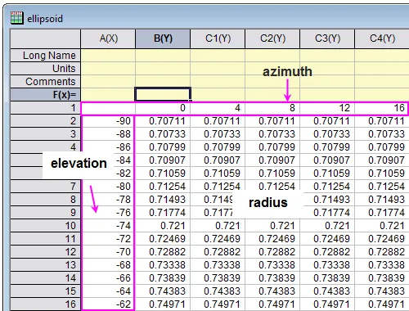Click elevation cell with value -62

point(108,304)
